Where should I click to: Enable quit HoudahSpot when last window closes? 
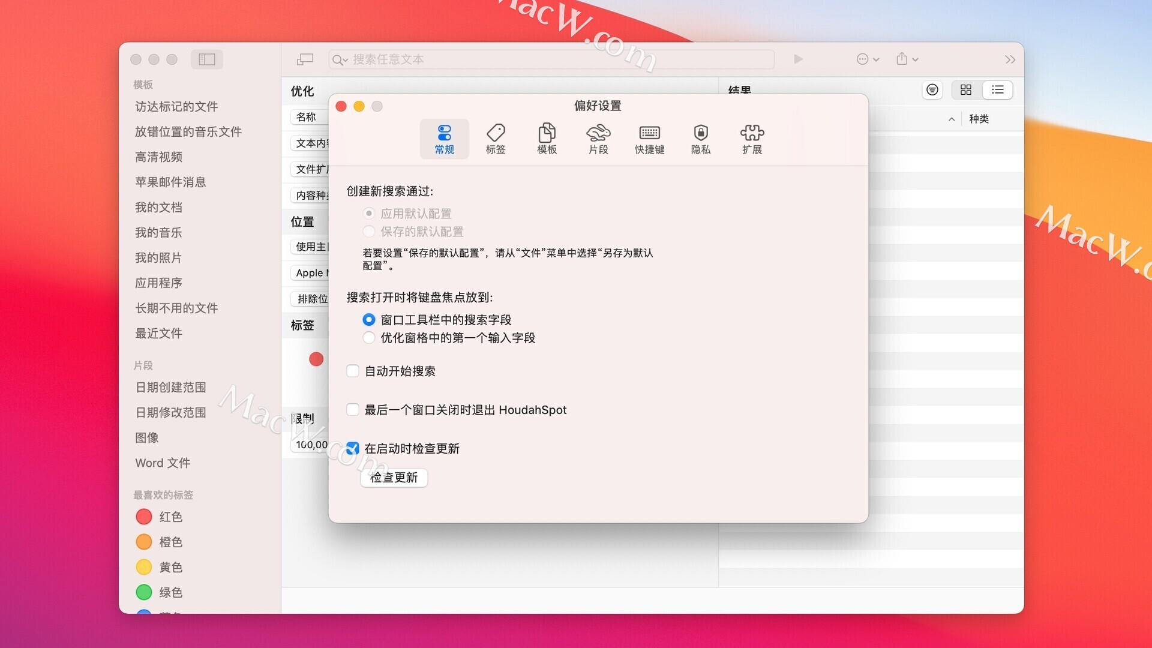[353, 410]
